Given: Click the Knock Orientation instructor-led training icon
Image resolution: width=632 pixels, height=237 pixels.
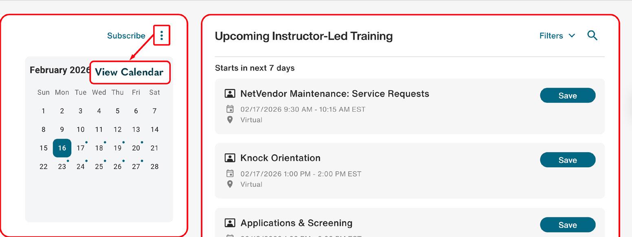Looking at the screenshot, I should click(230, 158).
